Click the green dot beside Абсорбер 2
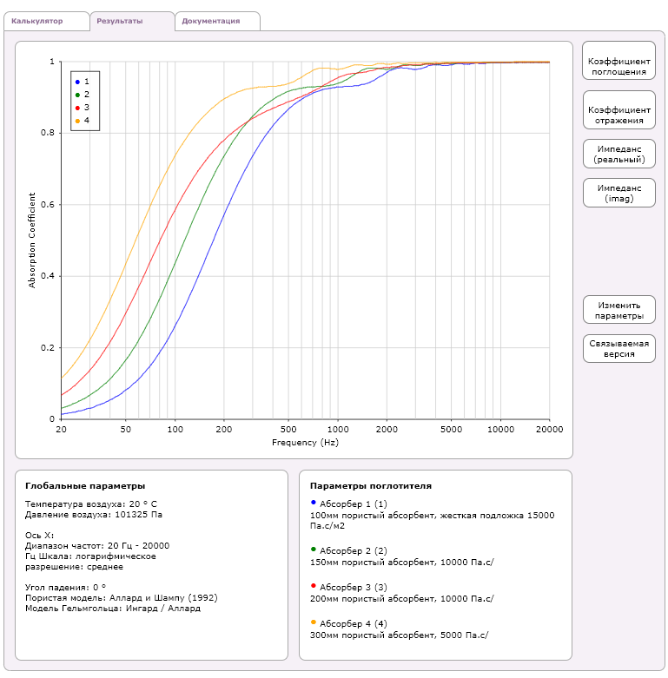668x678 pixels. coord(313,549)
